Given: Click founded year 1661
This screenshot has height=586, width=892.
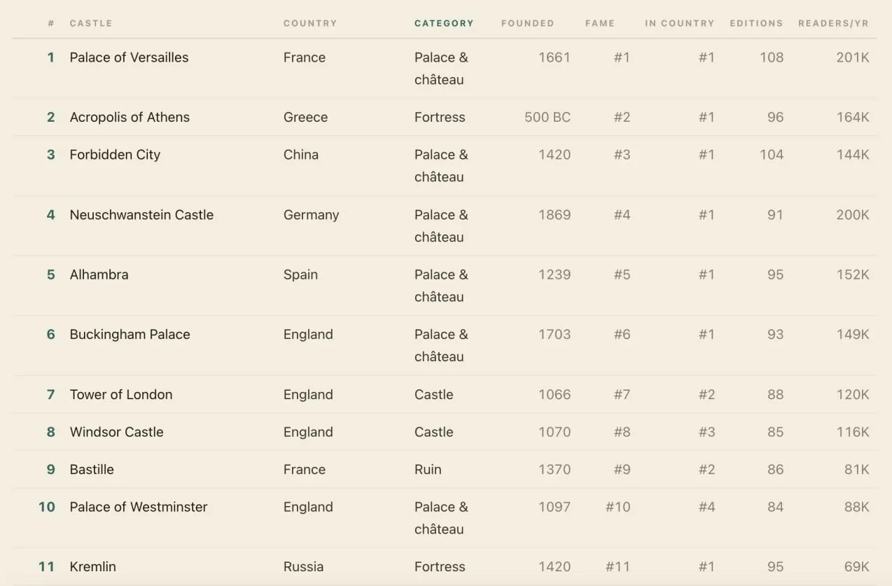Looking at the screenshot, I should click(555, 57).
